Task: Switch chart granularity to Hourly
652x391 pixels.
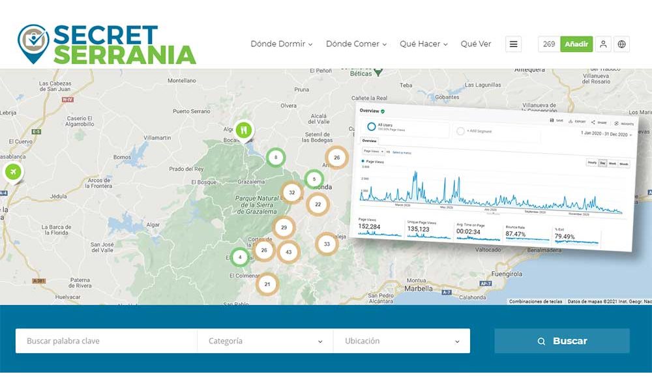Action: [592, 162]
